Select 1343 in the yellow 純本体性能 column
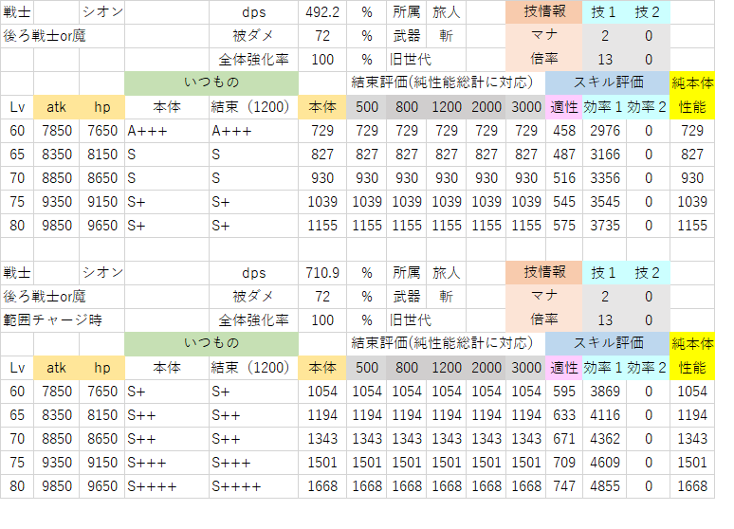The image size is (734, 529). click(692, 439)
